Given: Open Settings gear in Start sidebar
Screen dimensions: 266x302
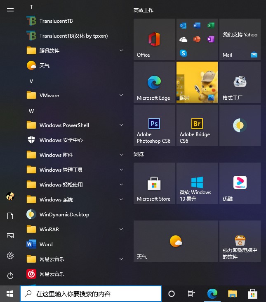Looking at the screenshot, I should (10, 256).
